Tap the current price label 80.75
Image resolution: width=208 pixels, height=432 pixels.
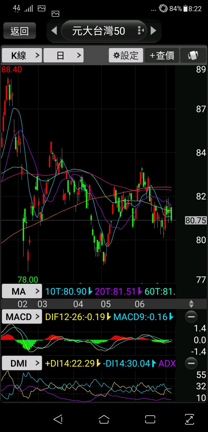196,220
